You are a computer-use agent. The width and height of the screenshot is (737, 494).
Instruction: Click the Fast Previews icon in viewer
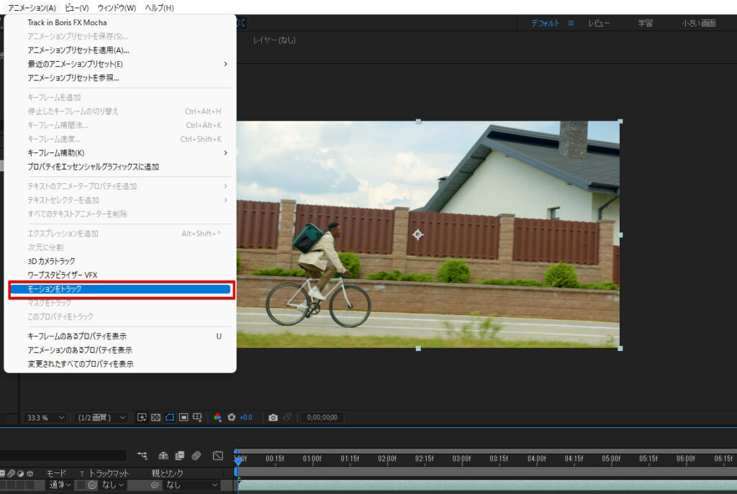click(142, 417)
